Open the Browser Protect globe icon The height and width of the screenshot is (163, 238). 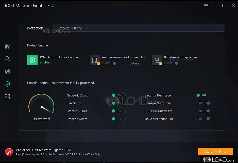[7, 71]
